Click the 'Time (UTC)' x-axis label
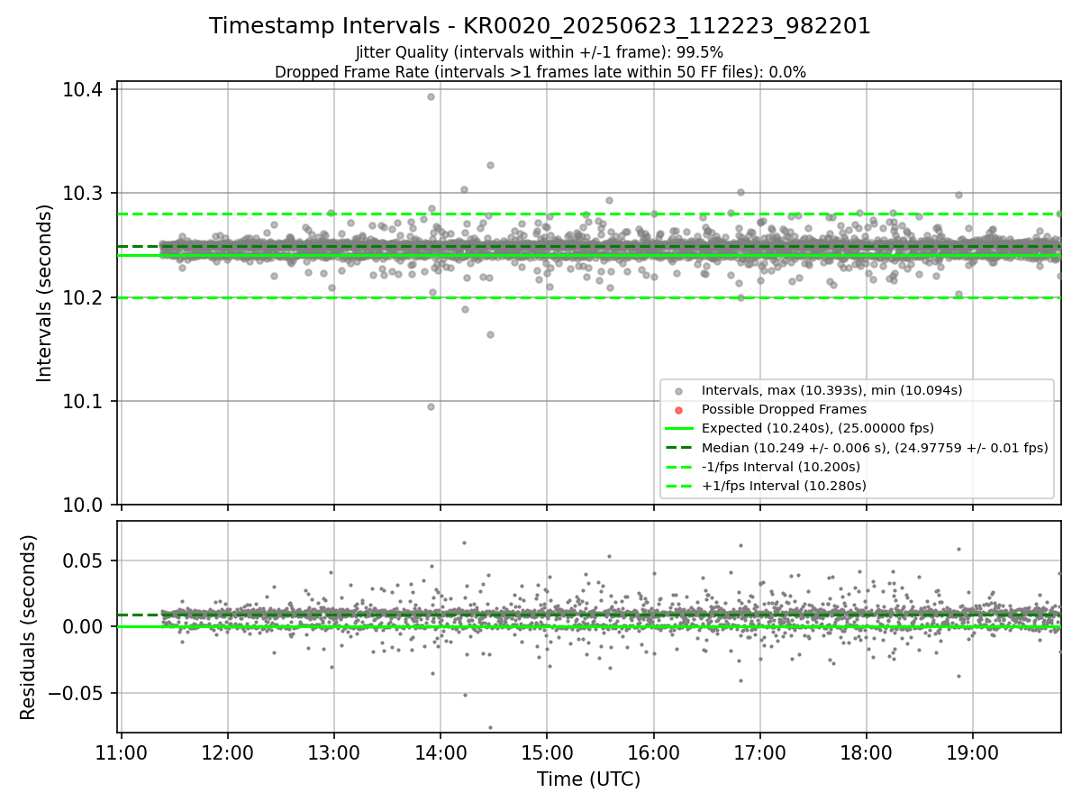Screen dimensions: 1081x811 (589, 779)
